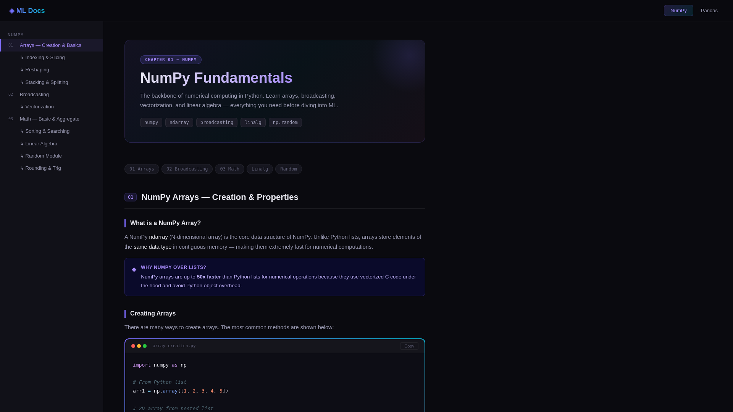Jump to Random pill
Viewport: 733px width, 412px height.
[289, 169]
